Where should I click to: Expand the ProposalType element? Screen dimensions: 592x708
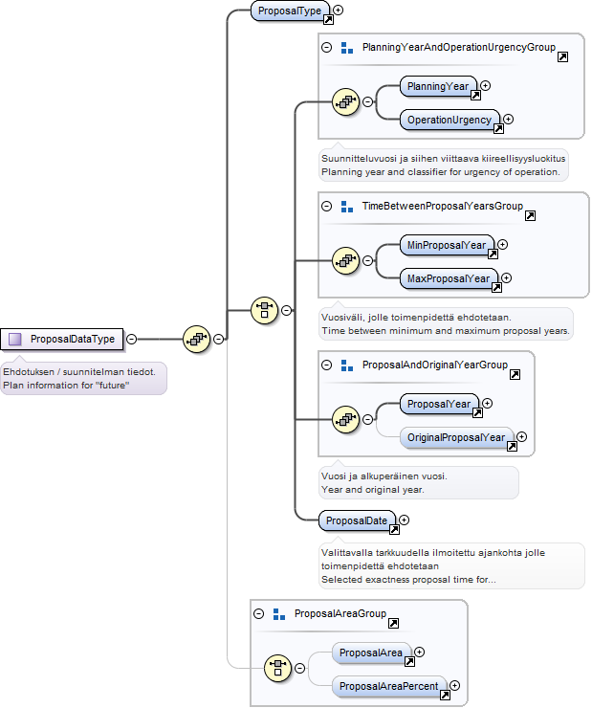[338, 10]
